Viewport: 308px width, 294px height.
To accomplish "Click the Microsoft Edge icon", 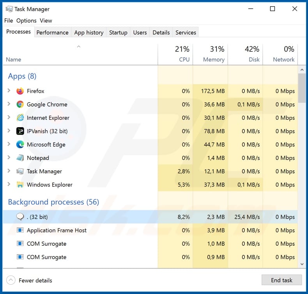I will pyautogui.click(x=20, y=145).
